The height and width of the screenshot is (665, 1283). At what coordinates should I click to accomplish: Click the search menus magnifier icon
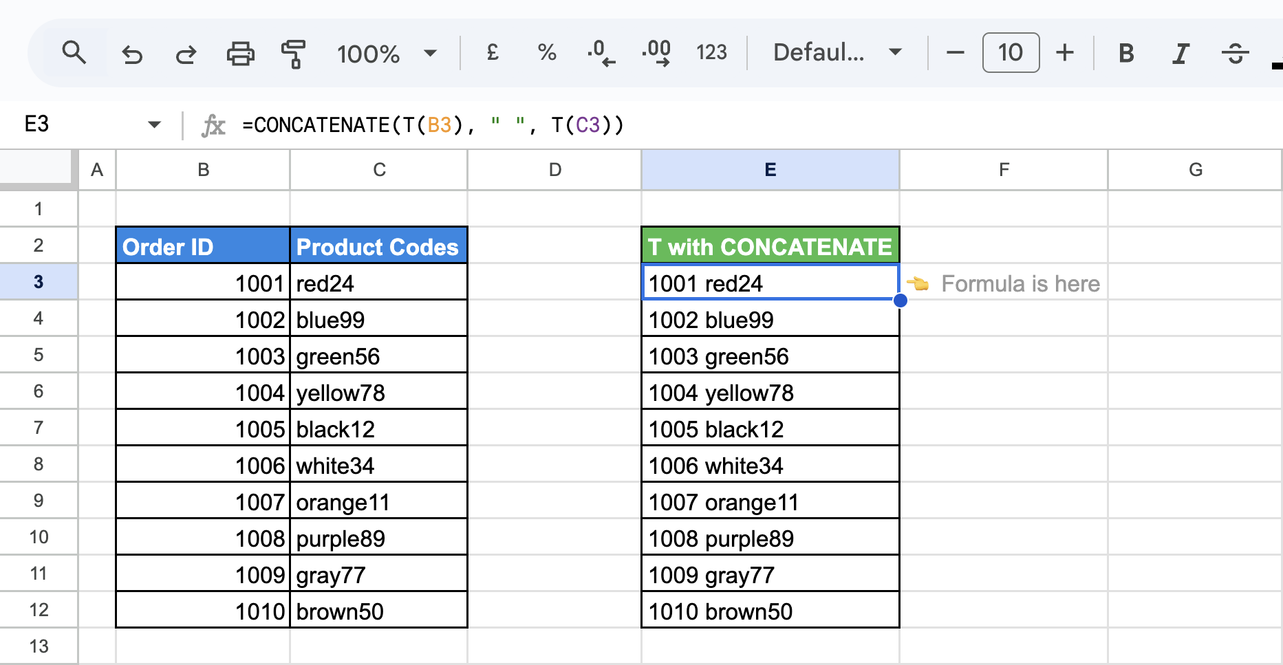pyautogui.click(x=74, y=53)
